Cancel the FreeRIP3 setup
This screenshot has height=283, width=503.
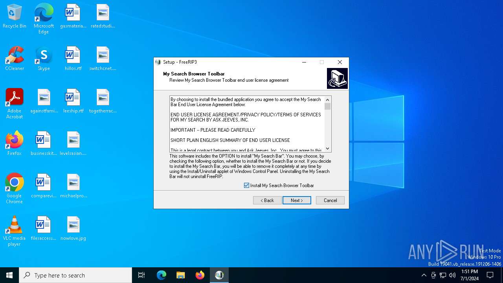click(330, 200)
